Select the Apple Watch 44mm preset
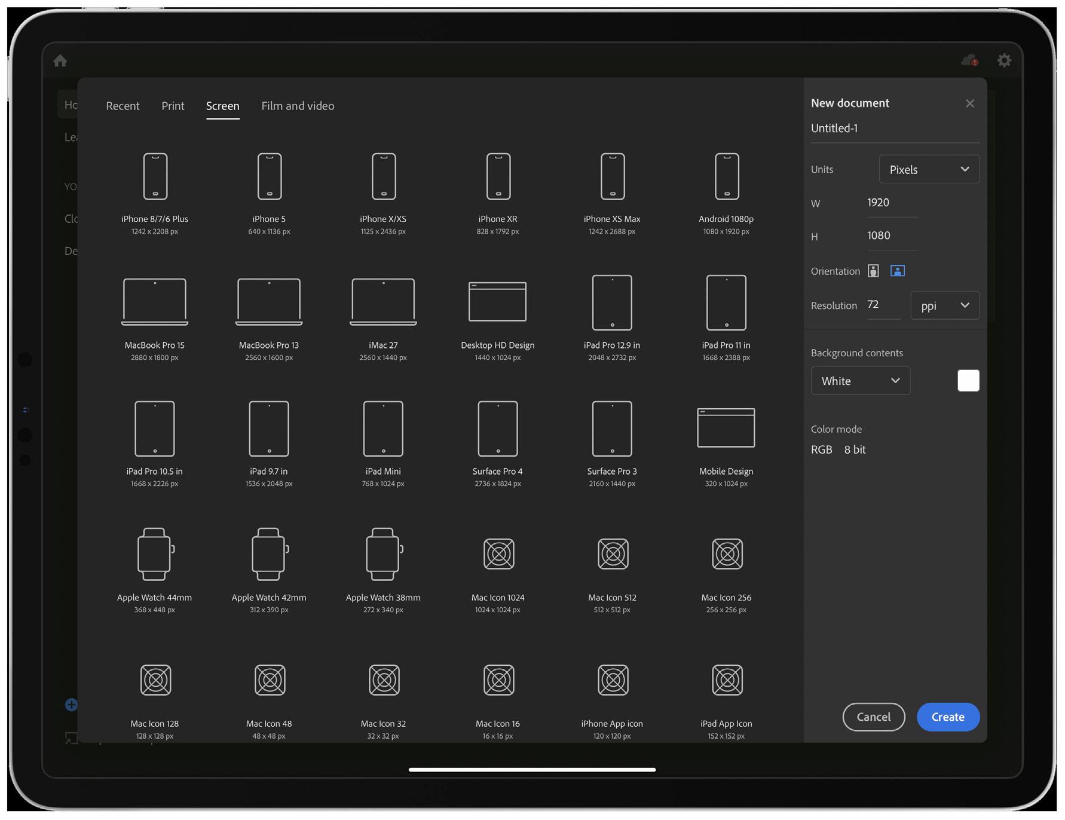The width and height of the screenshot is (1065, 820). [x=155, y=571]
